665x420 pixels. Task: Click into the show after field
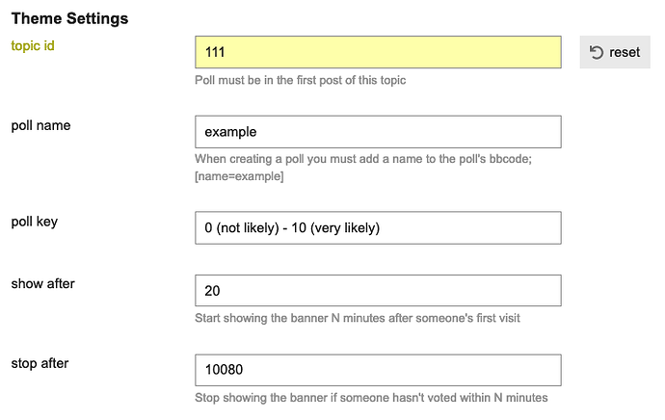(378, 291)
